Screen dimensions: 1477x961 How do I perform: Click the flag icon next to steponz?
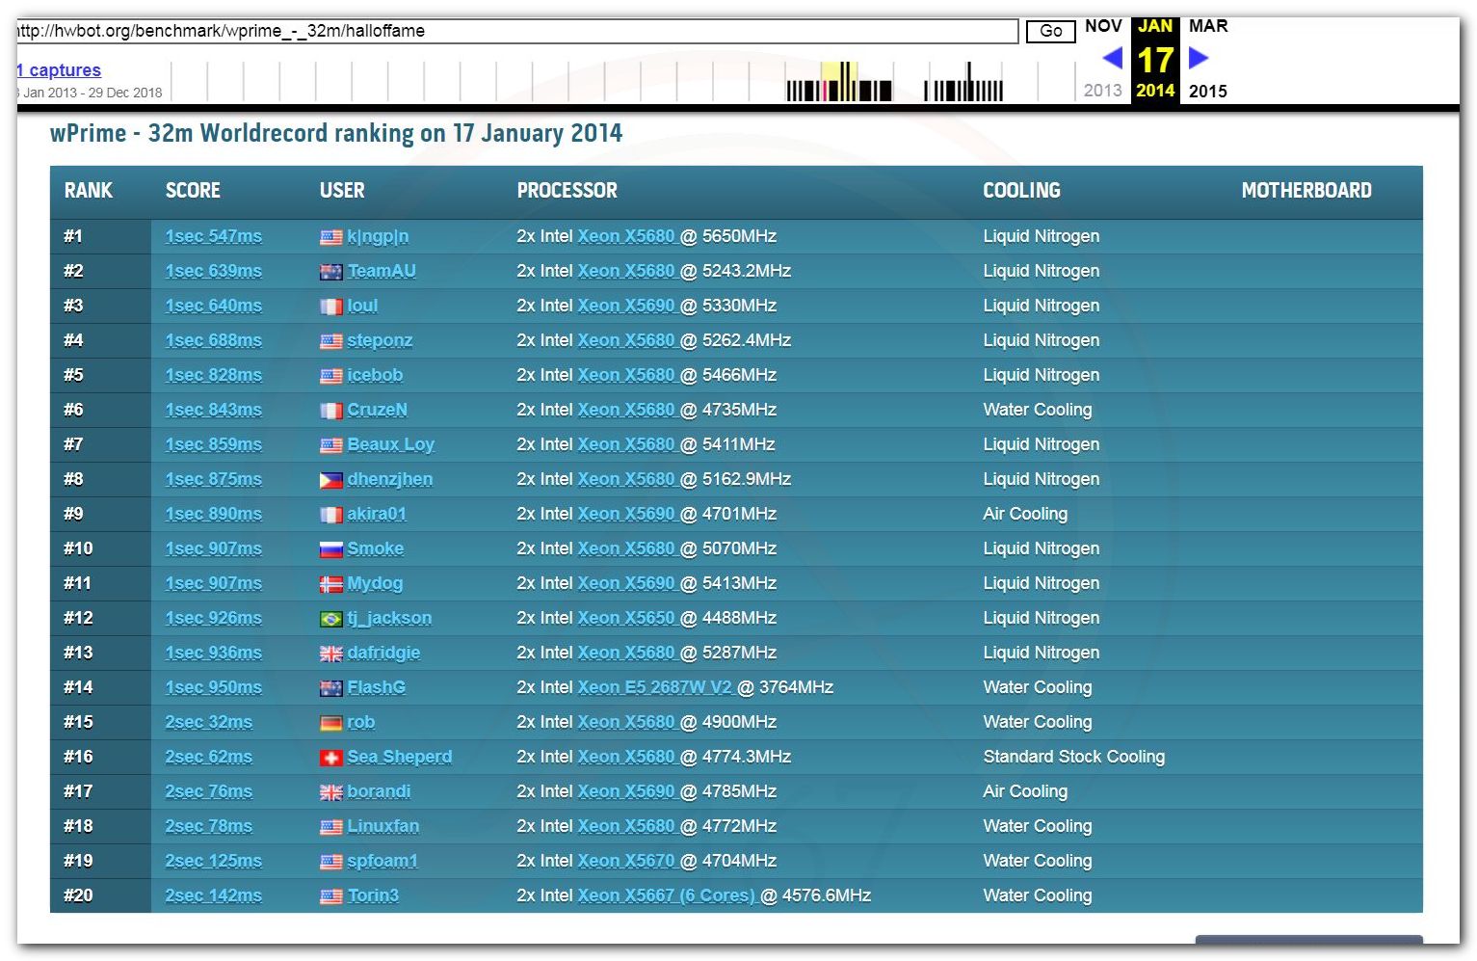(x=330, y=341)
